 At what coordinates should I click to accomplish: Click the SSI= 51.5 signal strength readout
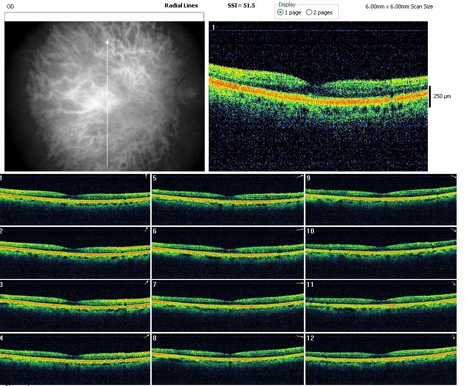click(241, 5)
